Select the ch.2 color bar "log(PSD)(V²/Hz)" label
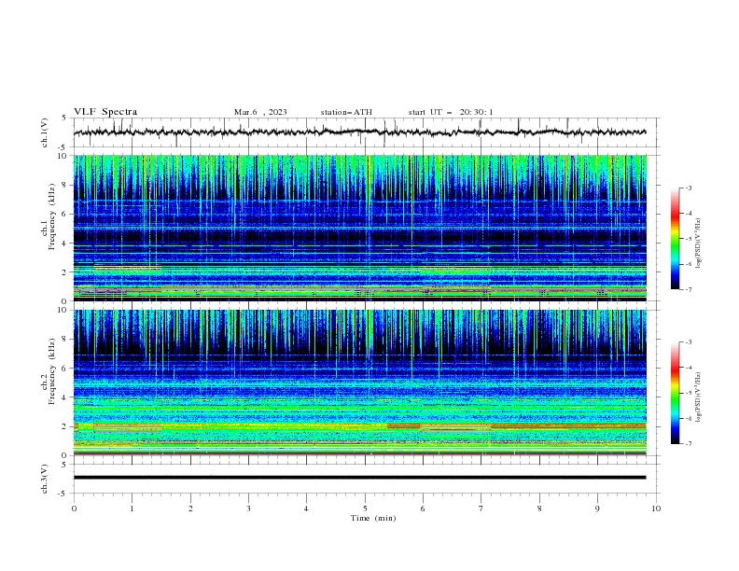 pos(699,397)
